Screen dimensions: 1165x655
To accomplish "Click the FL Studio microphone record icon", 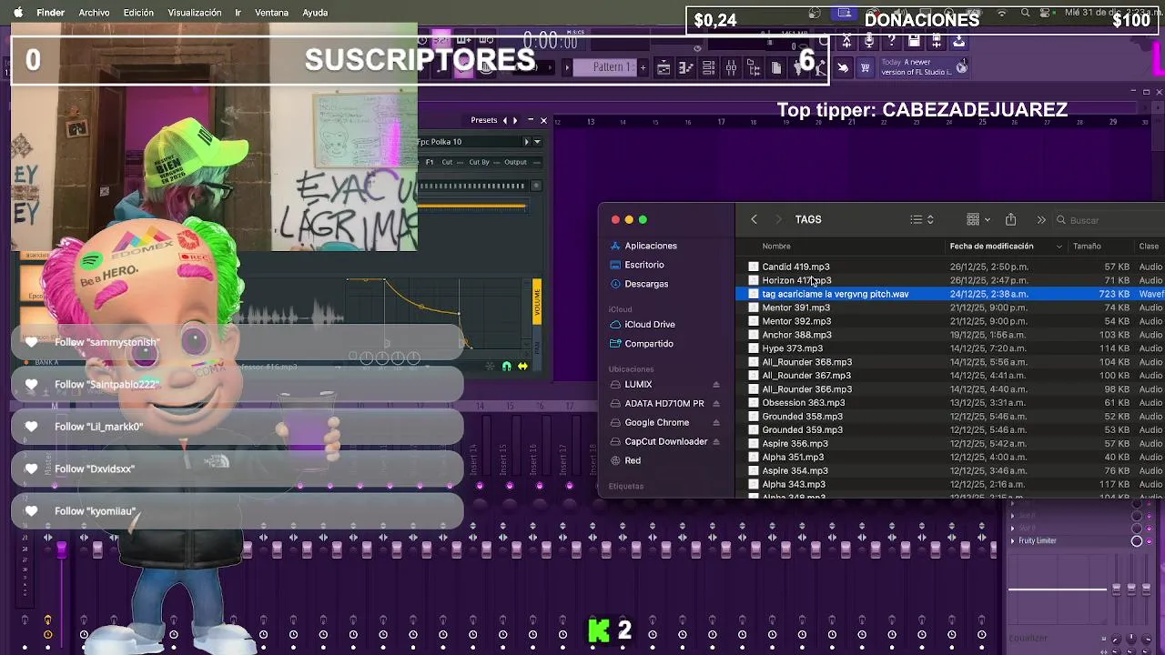I will click(869, 42).
